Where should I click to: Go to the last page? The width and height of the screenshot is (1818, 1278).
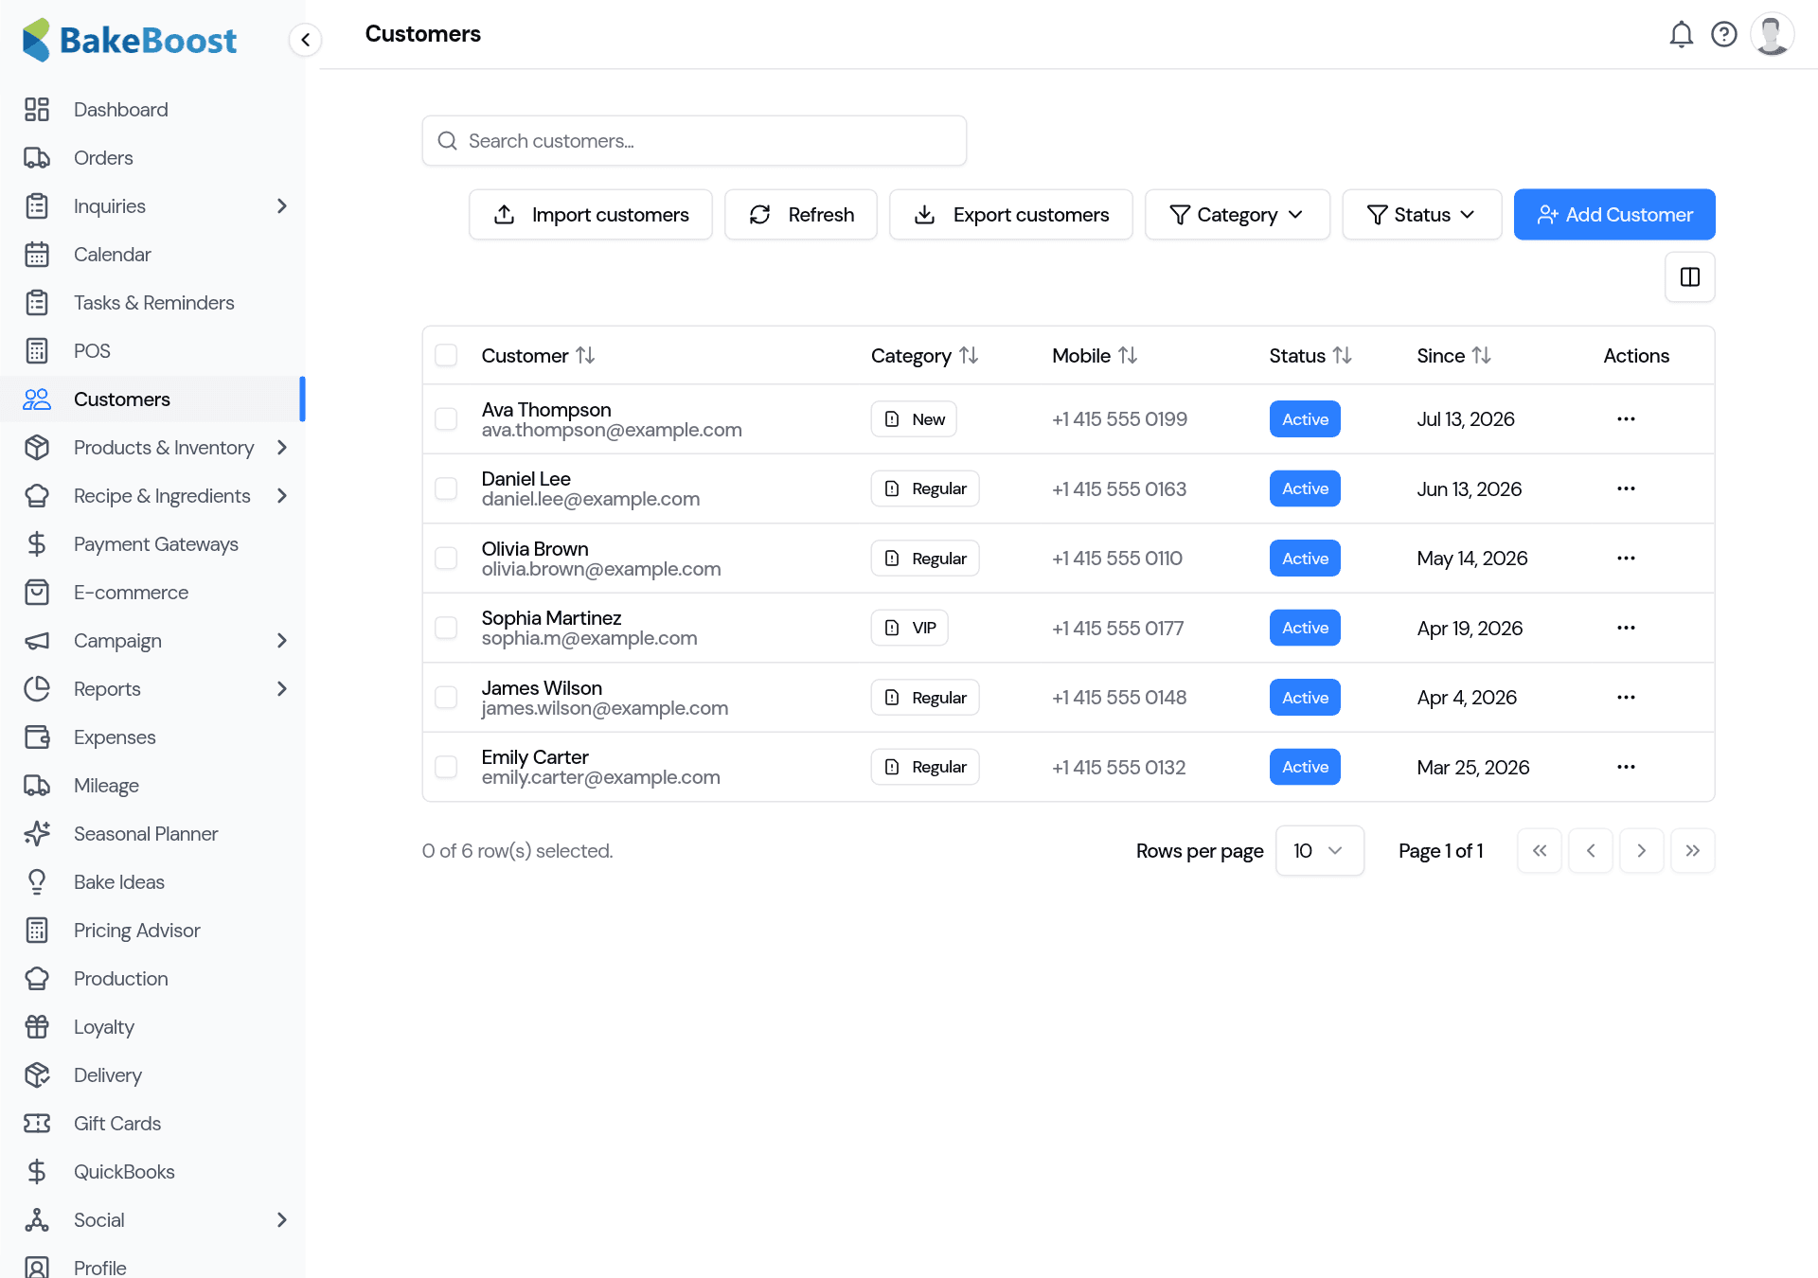pos(1693,851)
